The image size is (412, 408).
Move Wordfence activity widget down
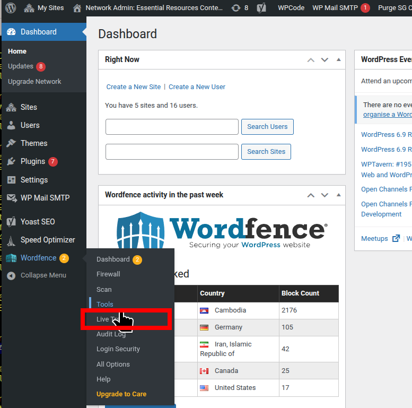coord(325,195)
